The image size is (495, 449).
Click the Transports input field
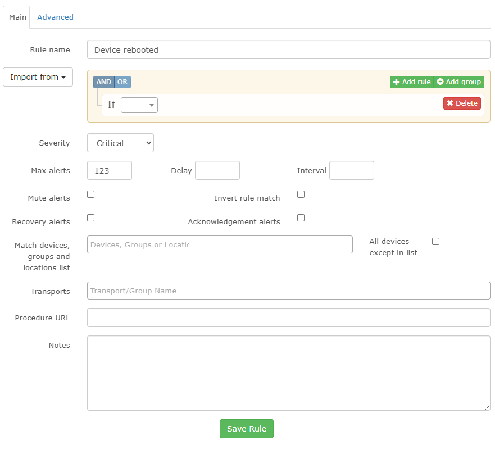point(288,291)
